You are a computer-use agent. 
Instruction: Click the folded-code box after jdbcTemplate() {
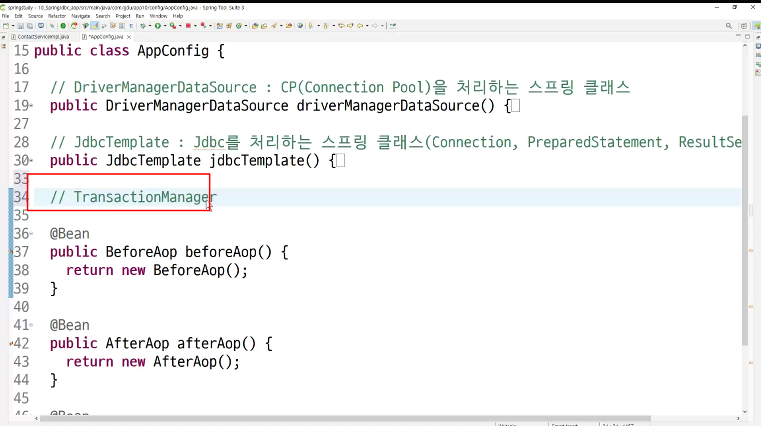(341, 160)
